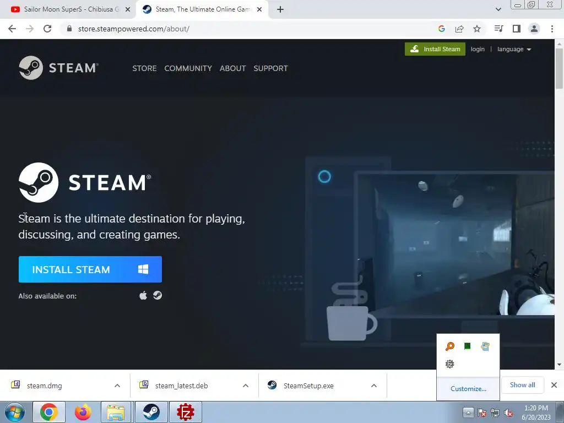This screenshot has height=423, width=564.
Task: Show hidden tray icons arrow
Action: click(468, 413)
